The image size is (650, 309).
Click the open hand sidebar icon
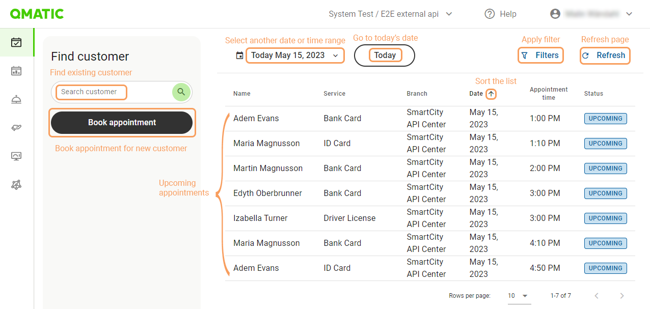(x=16, y=128)
